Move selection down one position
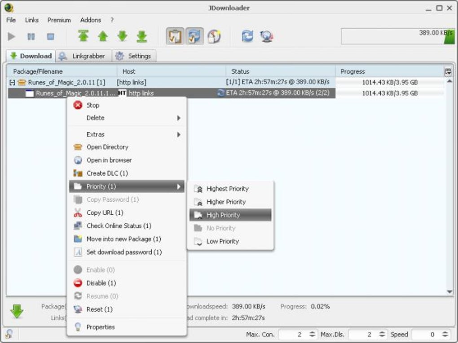This screenshot has width=458, height=343. (x=123, y=36)
